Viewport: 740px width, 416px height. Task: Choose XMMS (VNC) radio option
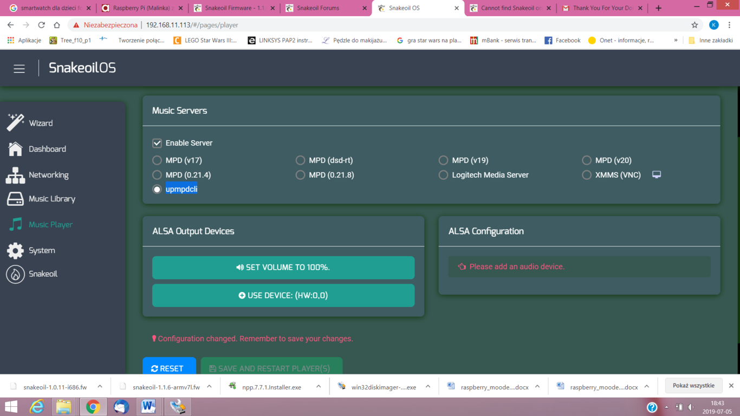587,175
